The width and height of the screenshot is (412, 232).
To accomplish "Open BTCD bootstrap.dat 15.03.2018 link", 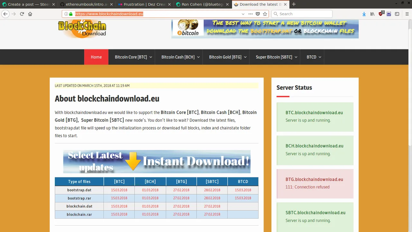I will 243,190.
